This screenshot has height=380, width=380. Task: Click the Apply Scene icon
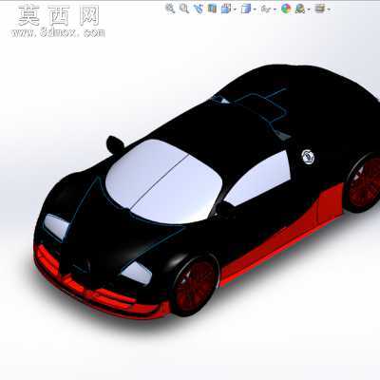299,9
